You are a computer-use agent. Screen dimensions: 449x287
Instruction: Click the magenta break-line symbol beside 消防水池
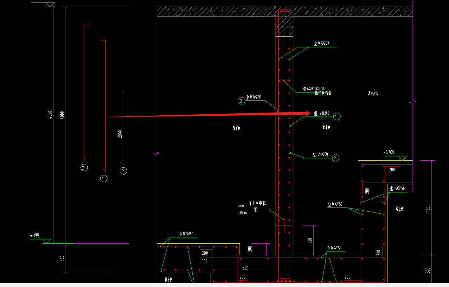coord(413,102)
